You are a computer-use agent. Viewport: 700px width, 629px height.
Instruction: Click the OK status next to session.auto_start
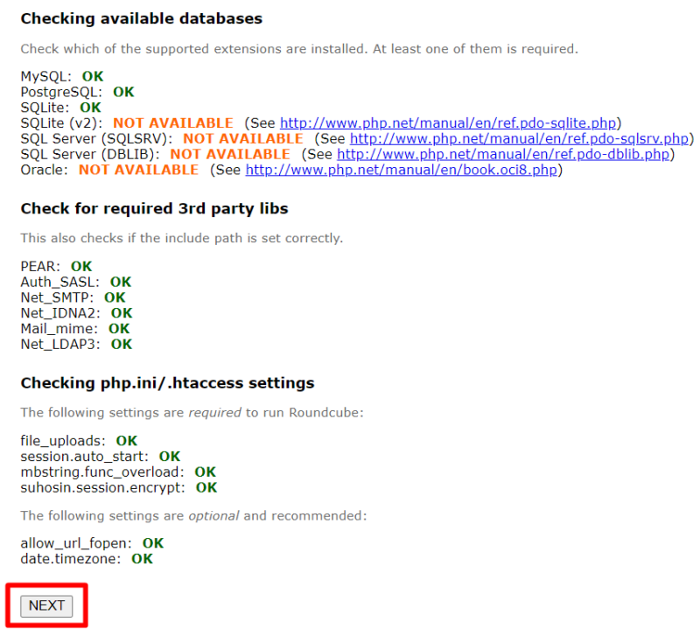tap(170, 457)
